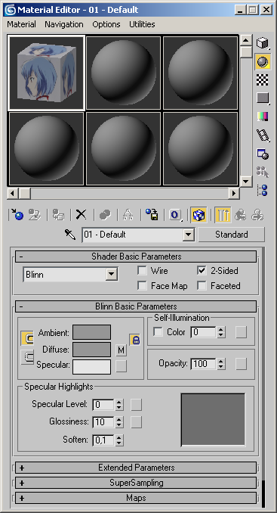This screenshot has height=513, width=277.
Task: Enable the Face Map checkbox
Action: pyautogui.click(x=142, y=285)
